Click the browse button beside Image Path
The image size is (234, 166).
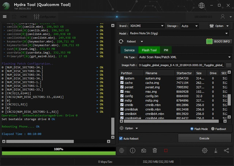tap(229, 65)
